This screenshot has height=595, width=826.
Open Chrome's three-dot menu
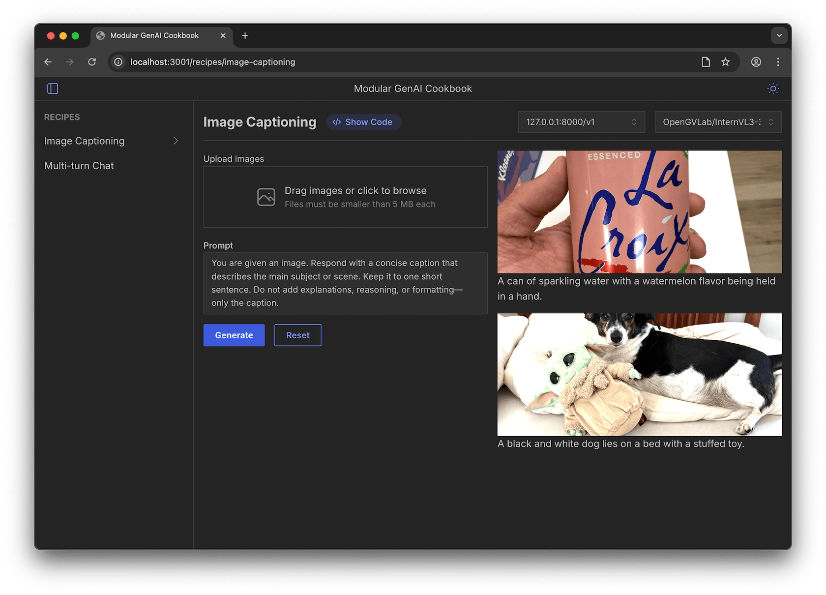click(x=778, y=62)
